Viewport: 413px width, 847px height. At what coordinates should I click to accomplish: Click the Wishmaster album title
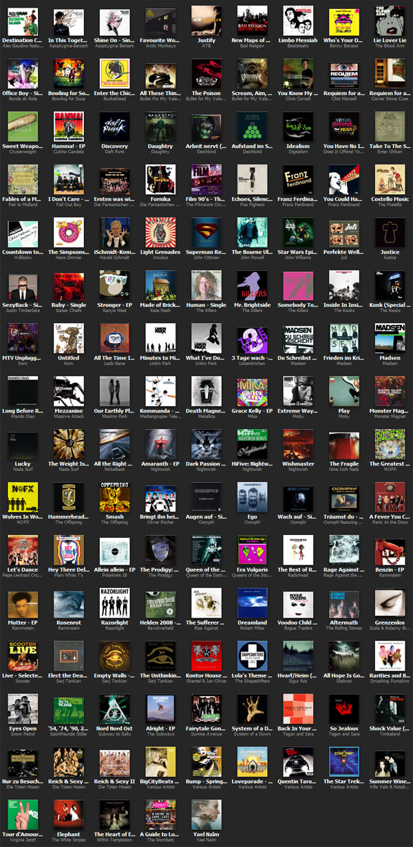298,464
